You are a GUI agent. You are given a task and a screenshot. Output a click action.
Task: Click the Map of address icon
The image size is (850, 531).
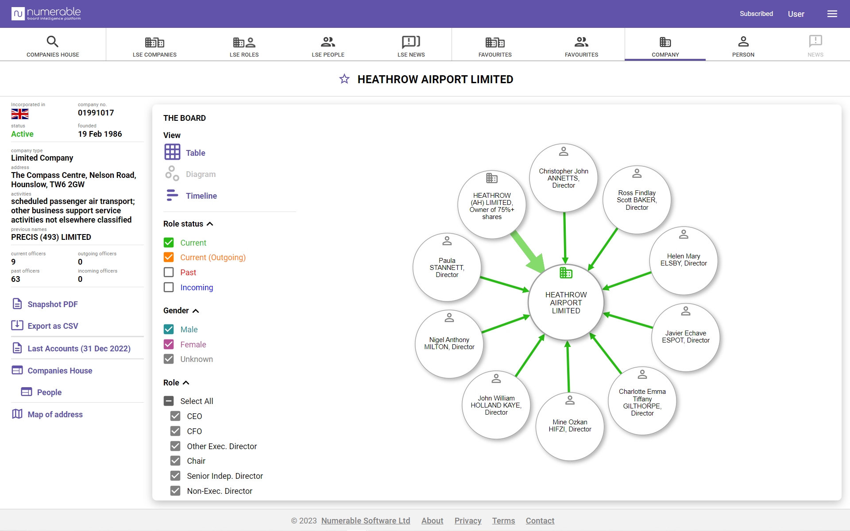(x=17, y=414)
